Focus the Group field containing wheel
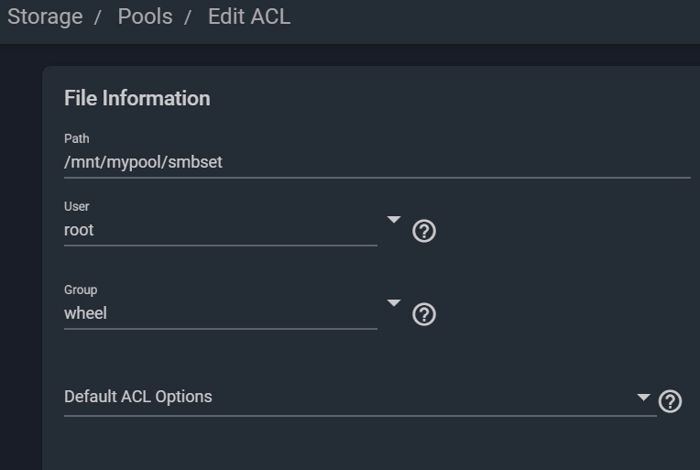700x470 pixels. [221, 313]
